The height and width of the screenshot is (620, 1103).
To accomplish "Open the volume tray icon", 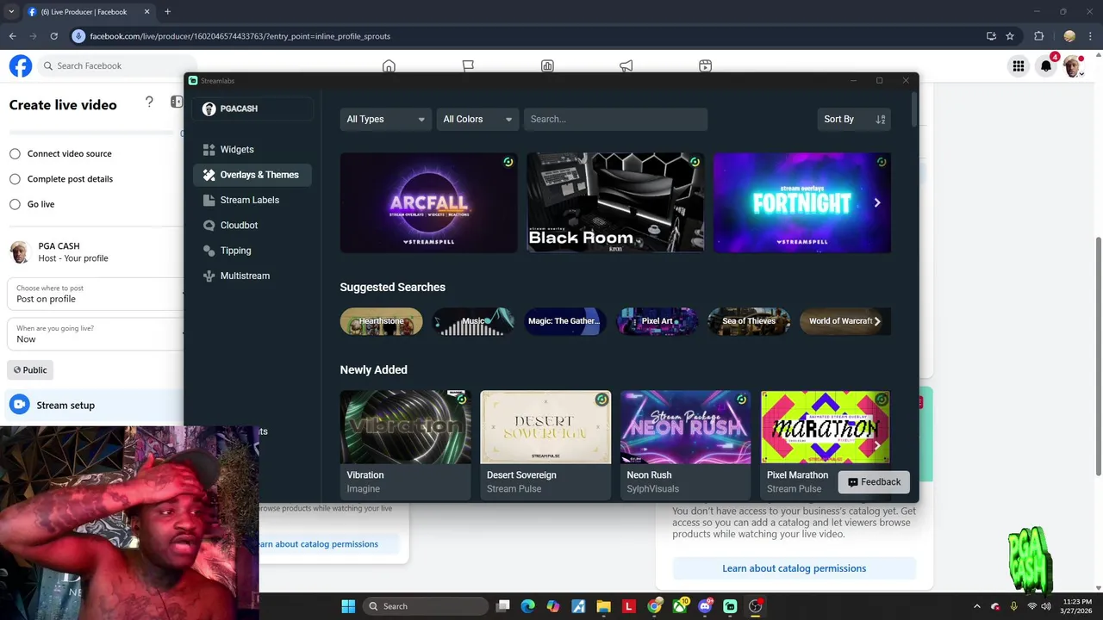I will [x=1045, y=606].
